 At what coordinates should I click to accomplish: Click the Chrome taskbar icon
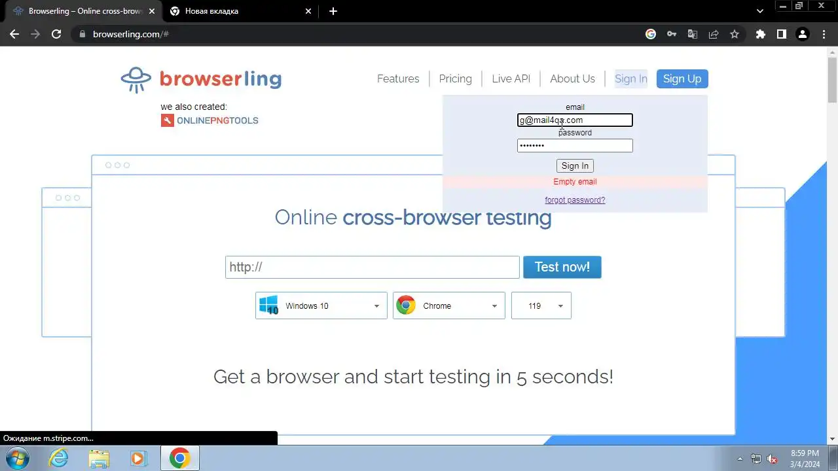click(180, 458)
